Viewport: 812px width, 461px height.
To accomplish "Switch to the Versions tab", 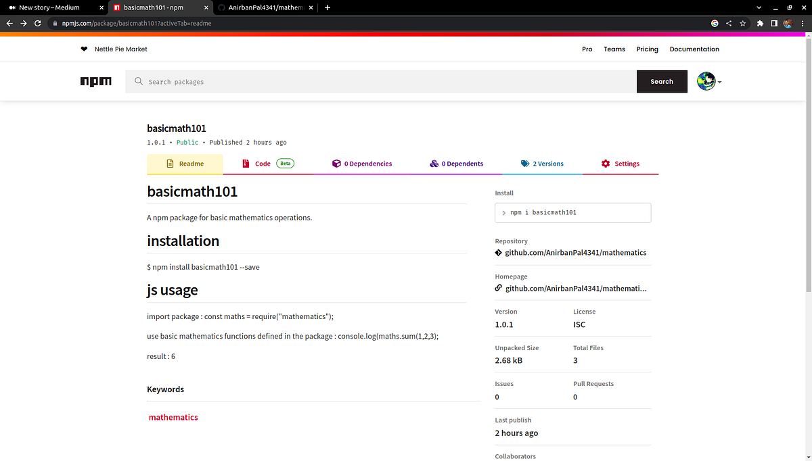I will coord(547,164).
